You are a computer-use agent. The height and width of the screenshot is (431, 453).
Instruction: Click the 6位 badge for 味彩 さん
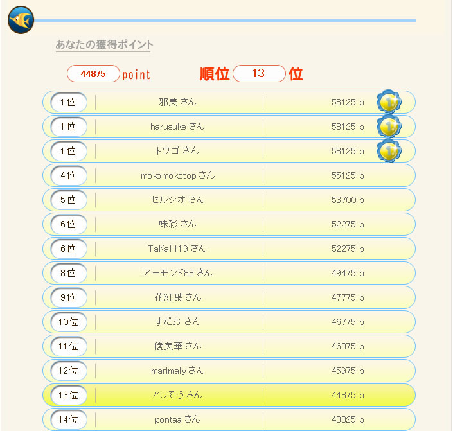[68, 224]
